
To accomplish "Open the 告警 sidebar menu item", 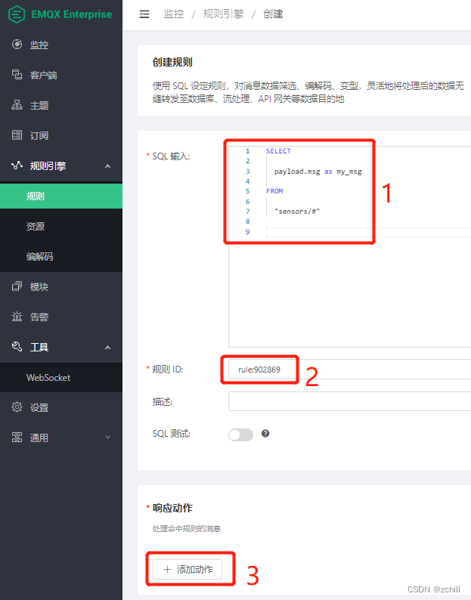I will [x=61, y=317].
